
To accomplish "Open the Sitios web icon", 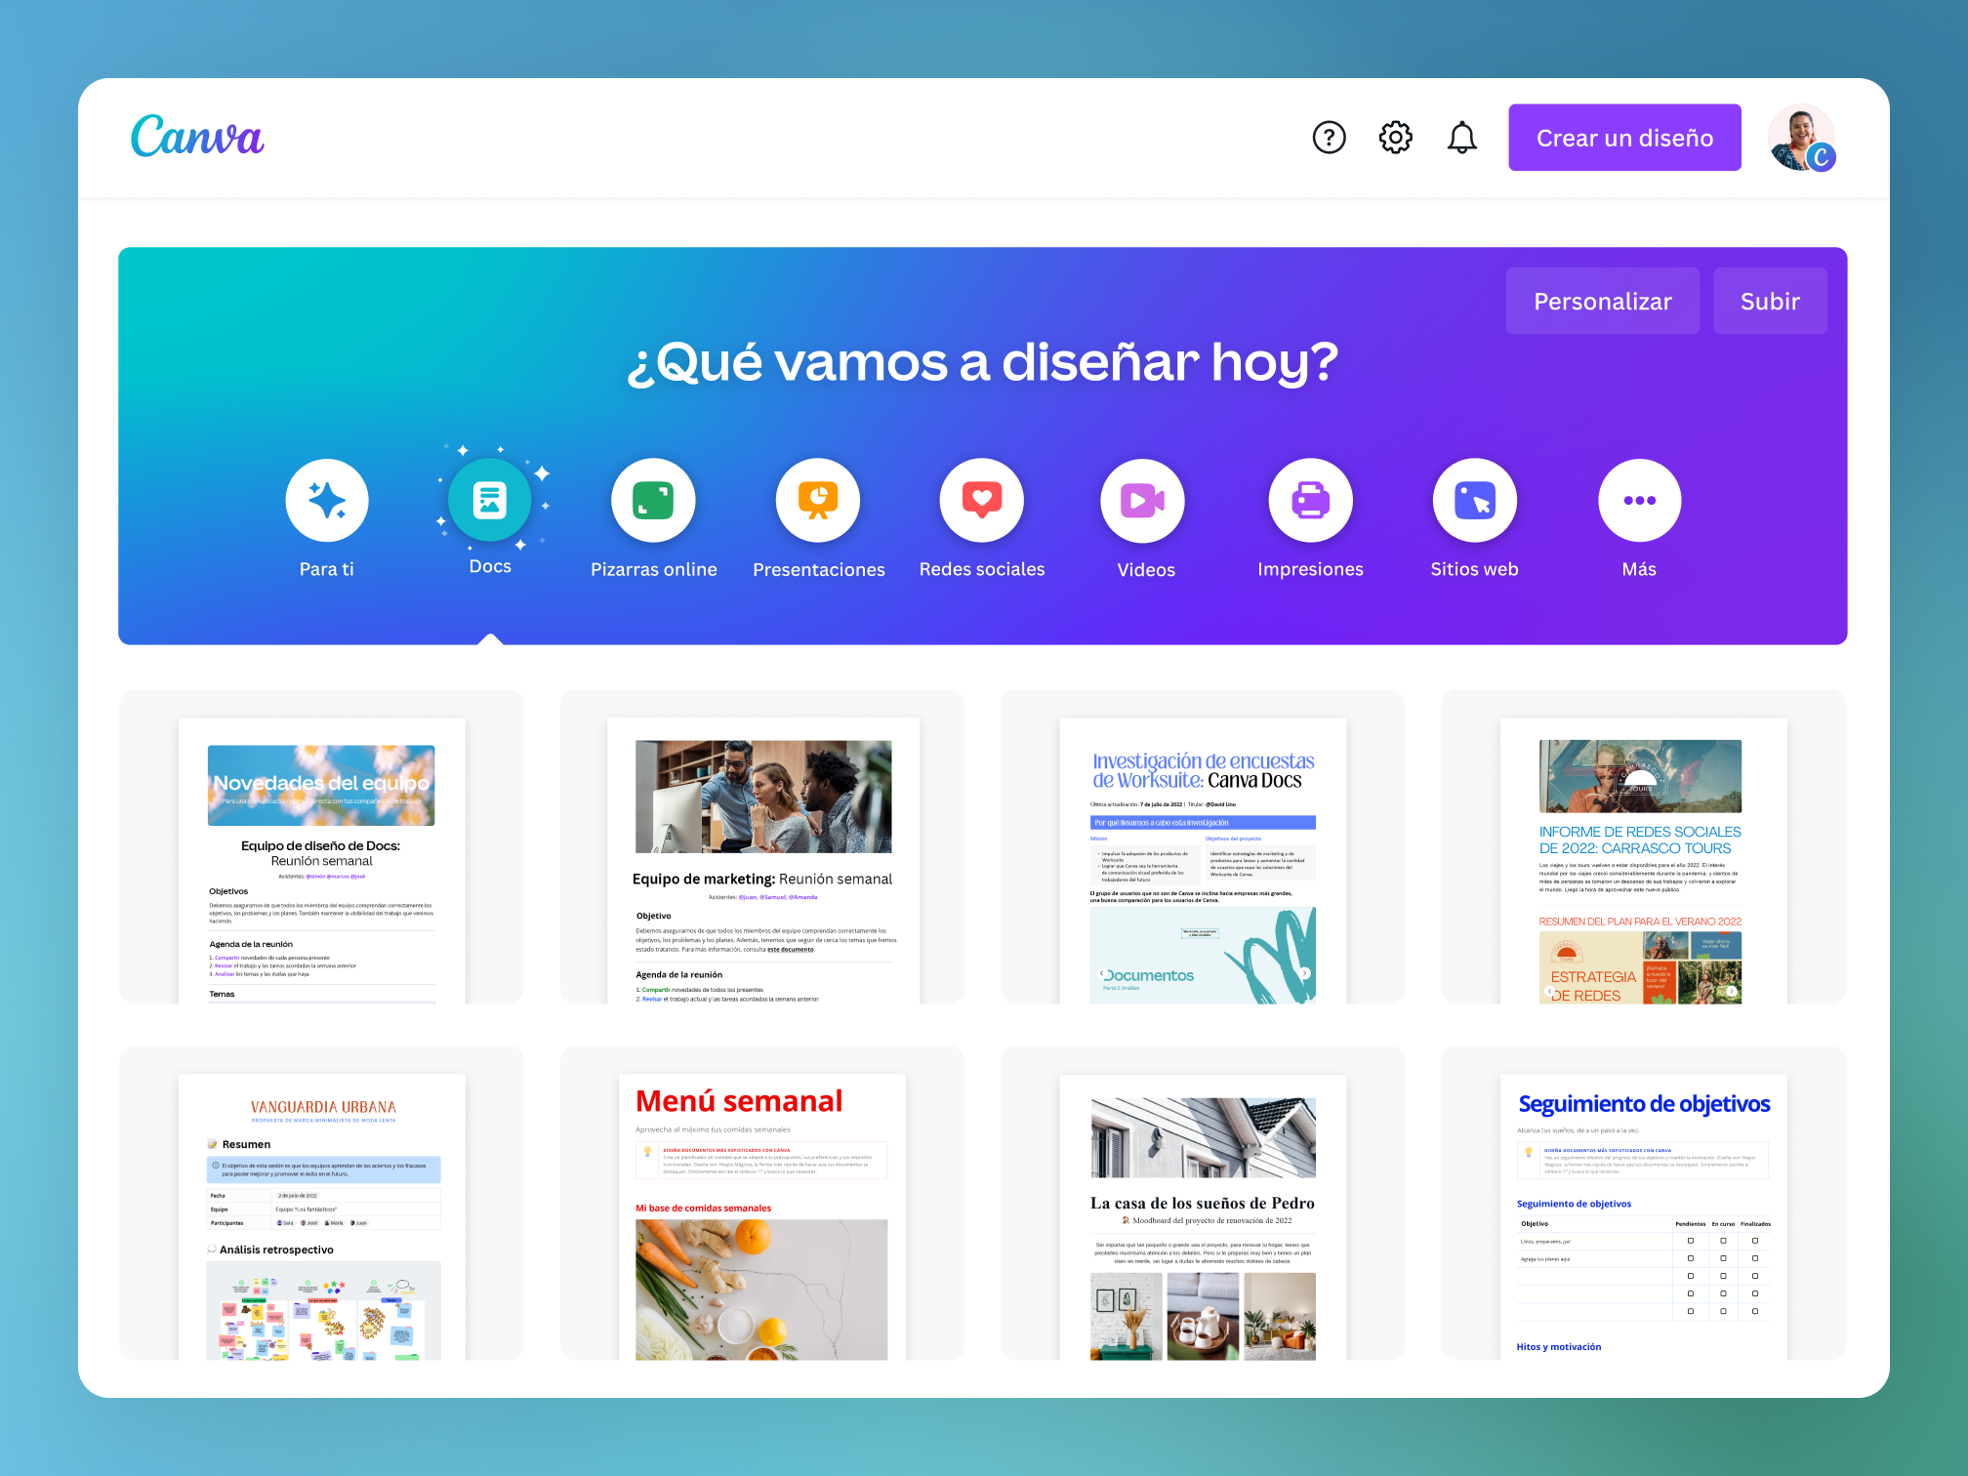I will [1474, 500].
